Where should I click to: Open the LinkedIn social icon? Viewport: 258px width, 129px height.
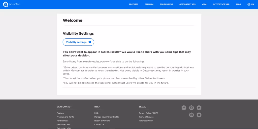191,115
